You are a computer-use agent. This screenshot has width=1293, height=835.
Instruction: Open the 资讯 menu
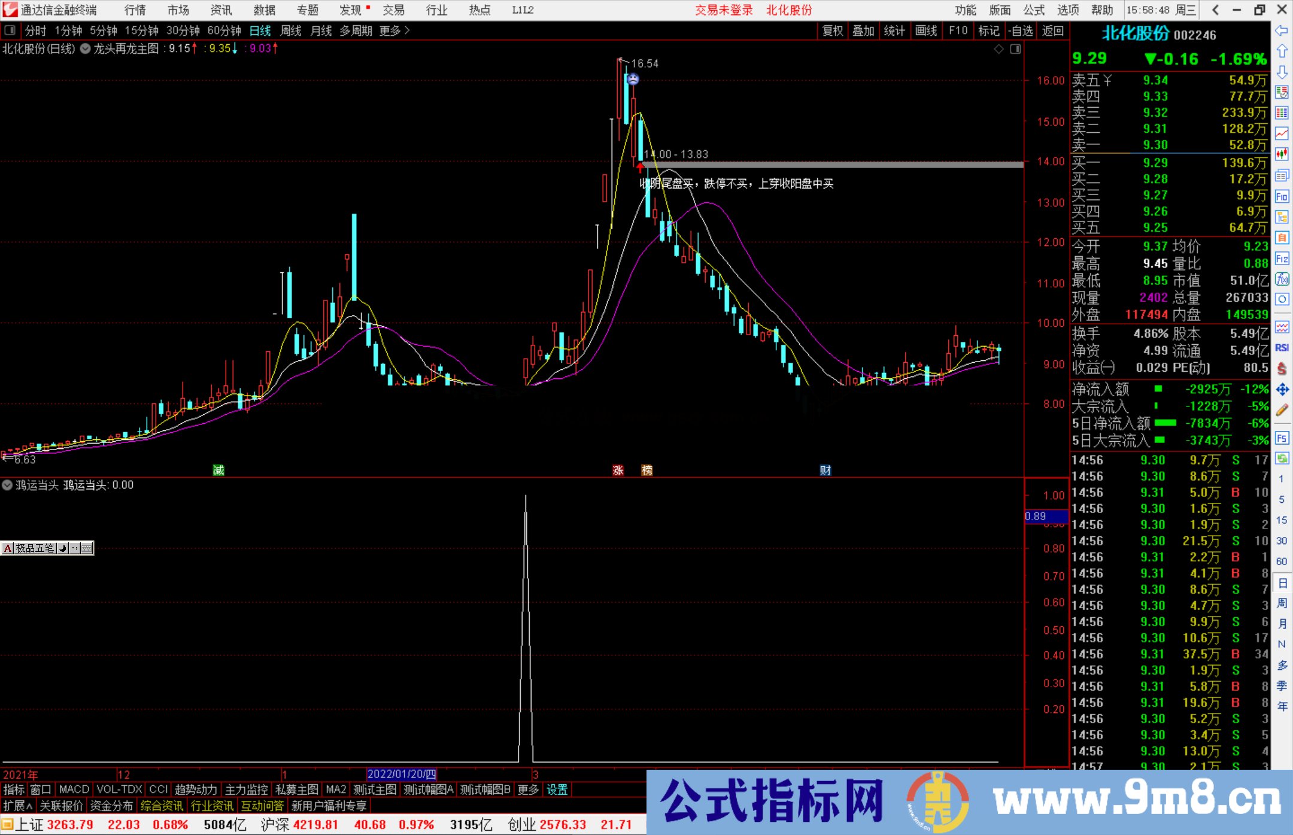221,10
